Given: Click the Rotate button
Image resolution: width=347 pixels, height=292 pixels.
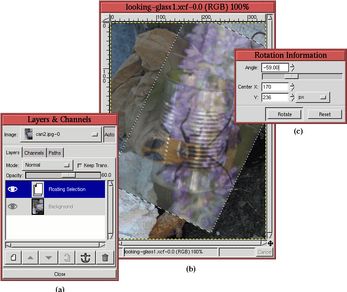Looking at the screenshot, I should click(284, 114).
